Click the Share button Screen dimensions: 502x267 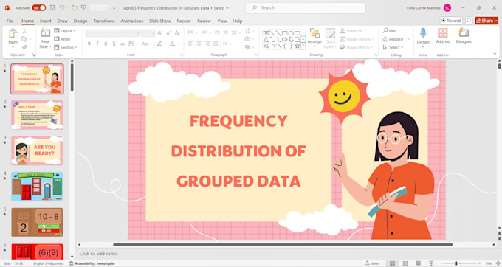coord(486,21)
